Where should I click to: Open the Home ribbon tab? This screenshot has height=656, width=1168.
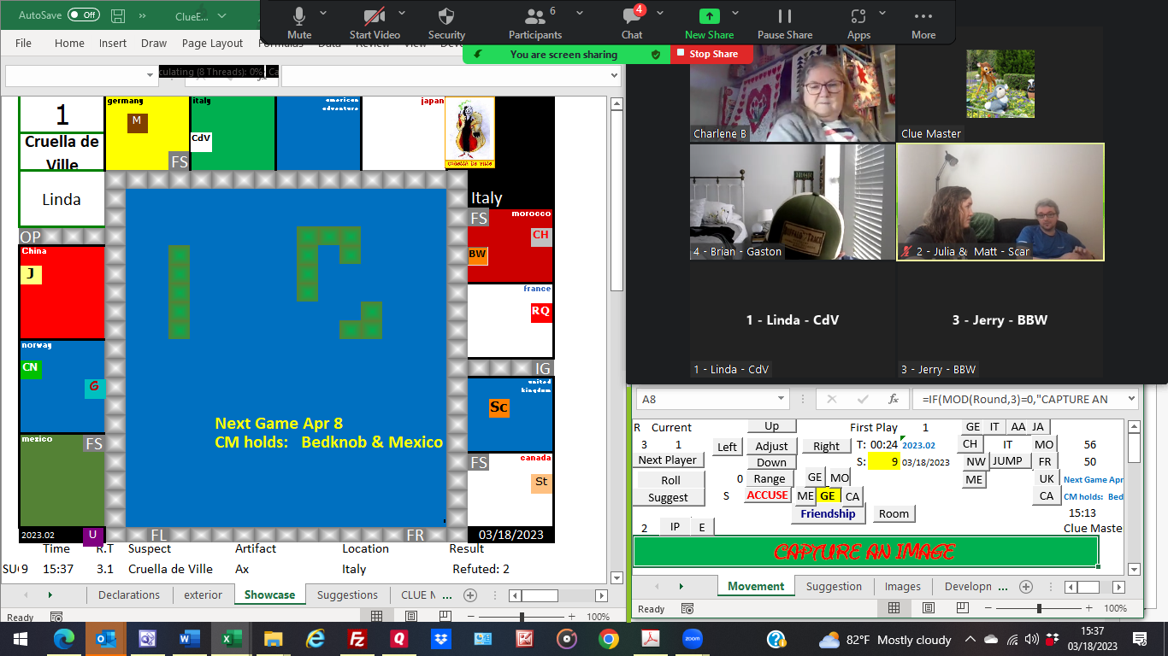coord(69,44)
